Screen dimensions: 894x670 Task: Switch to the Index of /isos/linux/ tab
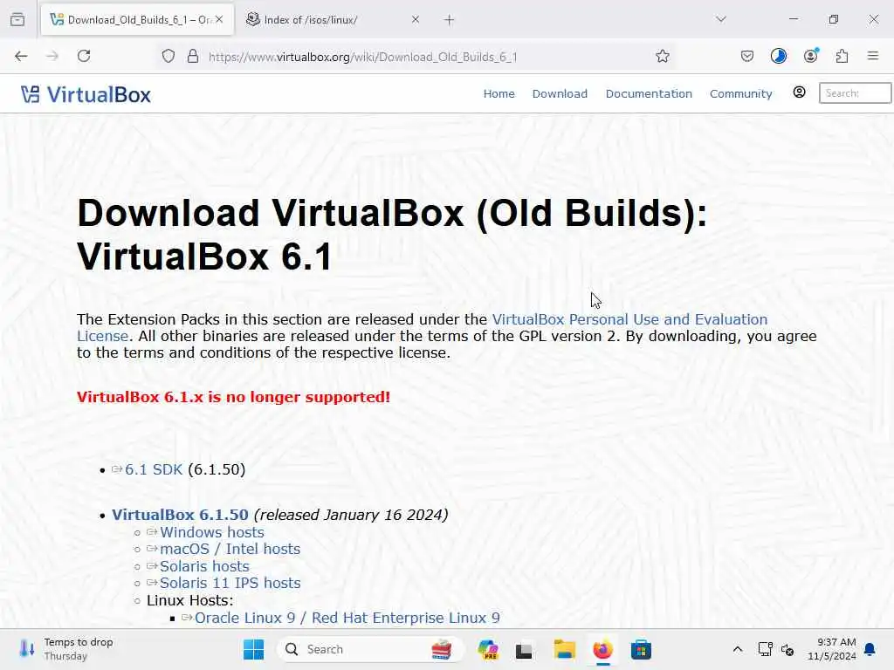point(334,20)
